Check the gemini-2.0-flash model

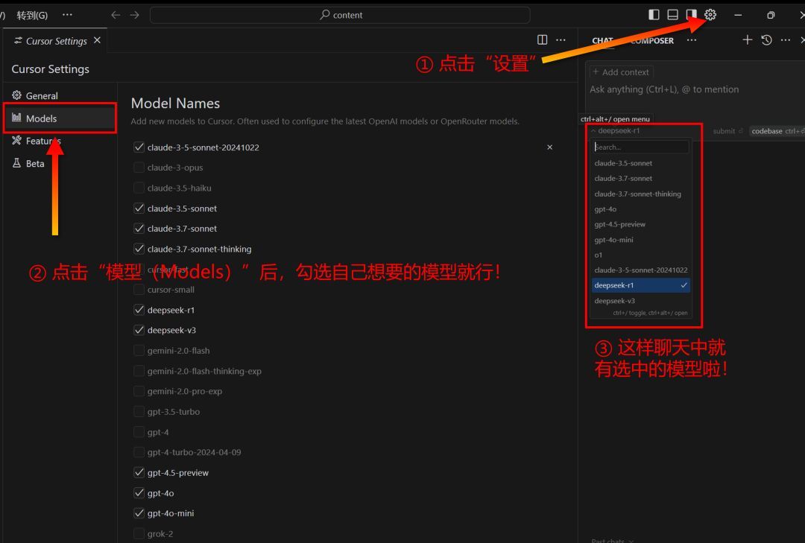tap(139, 350)
